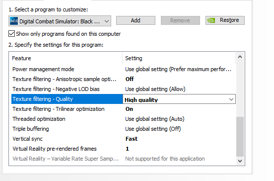This screenshot has width=274, height=181.
Task: Select the Texture filtering - Quality feature
Action: [67, 99]
